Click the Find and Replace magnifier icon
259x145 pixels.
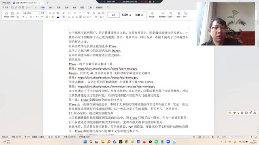pos(163,13)
